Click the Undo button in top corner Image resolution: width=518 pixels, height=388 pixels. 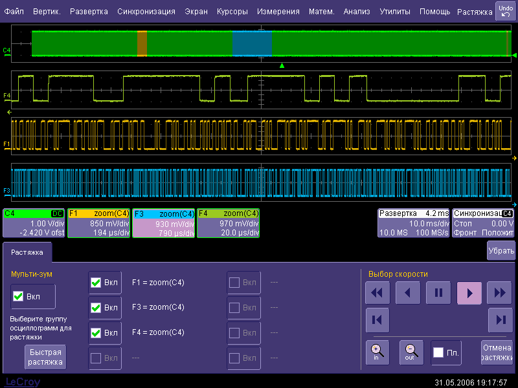505,11
